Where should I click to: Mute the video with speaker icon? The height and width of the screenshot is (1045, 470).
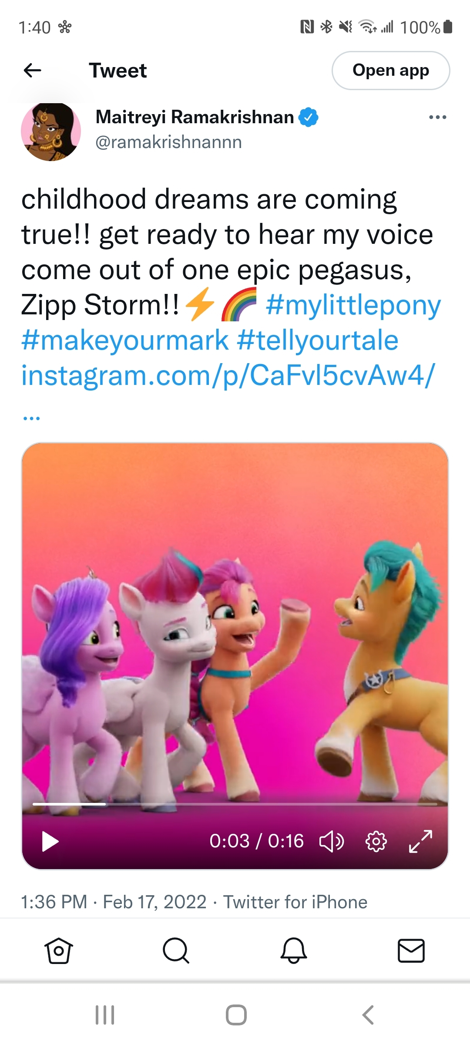click(x=332, y=841)
